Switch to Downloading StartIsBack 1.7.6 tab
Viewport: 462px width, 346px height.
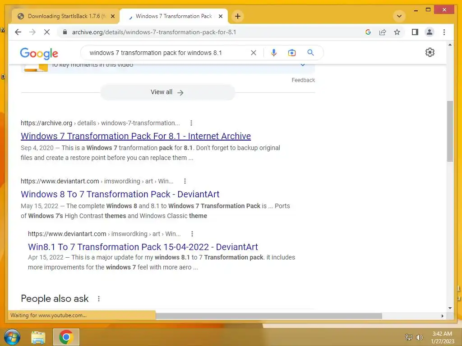coord(65,16)
